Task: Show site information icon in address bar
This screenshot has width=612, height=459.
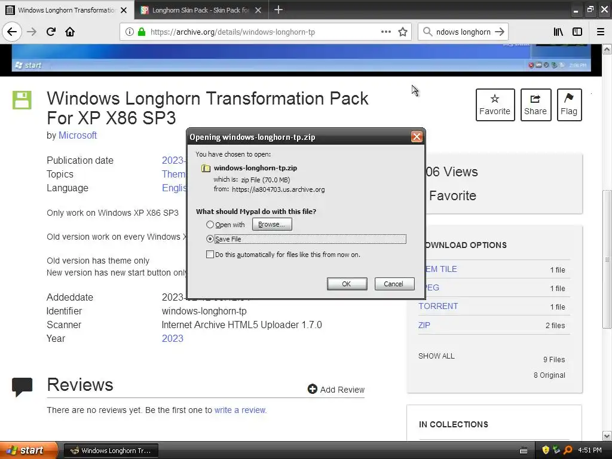Action: click(x=130, y=32)
